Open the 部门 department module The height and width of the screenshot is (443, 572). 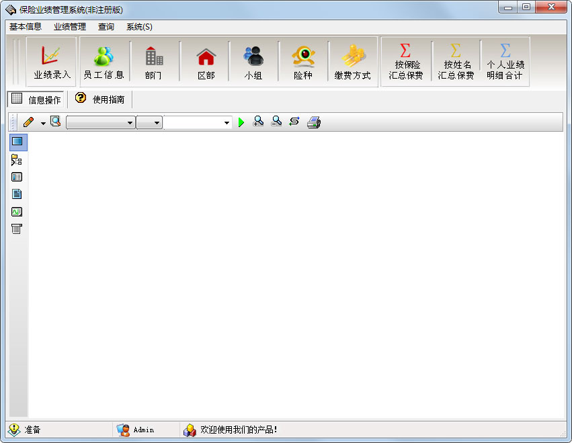click(x=153, y=62)
